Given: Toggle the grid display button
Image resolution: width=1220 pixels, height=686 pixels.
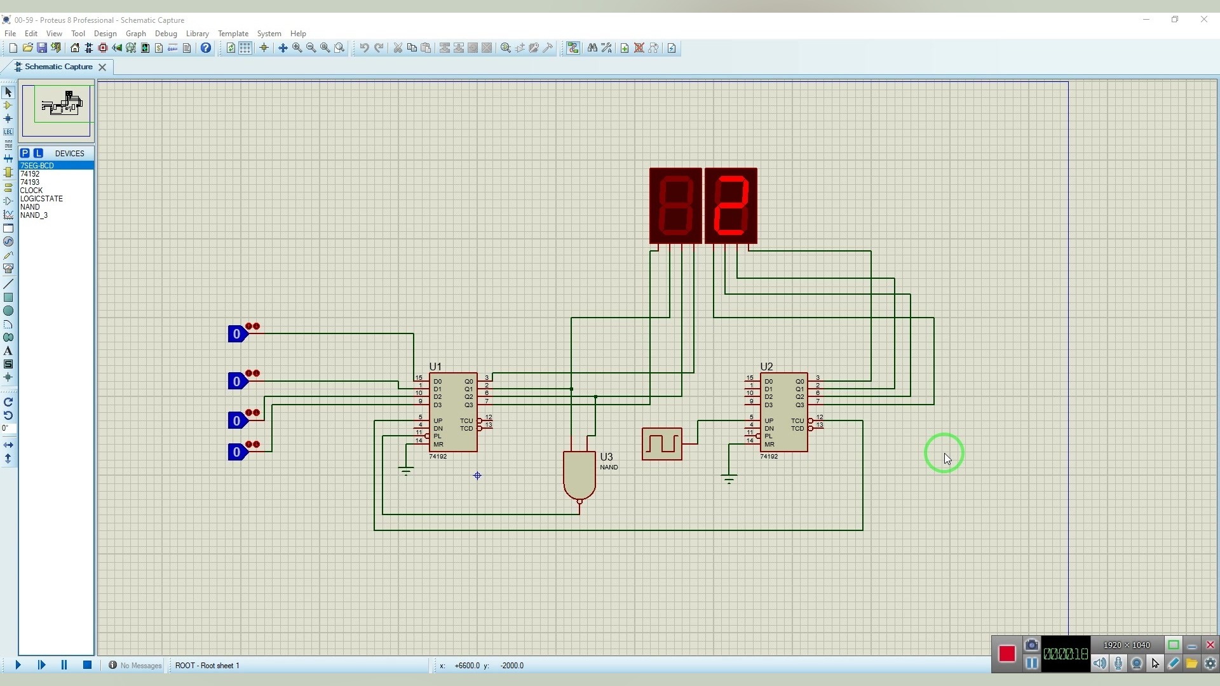Looking at the screenshot, I should tap(245, 48).
